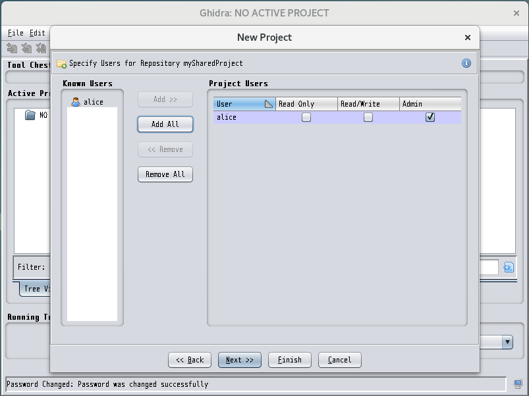Click the disabled Add >> button
The width and height of the screenshot is (529, 396).
[x=165, y=99]
